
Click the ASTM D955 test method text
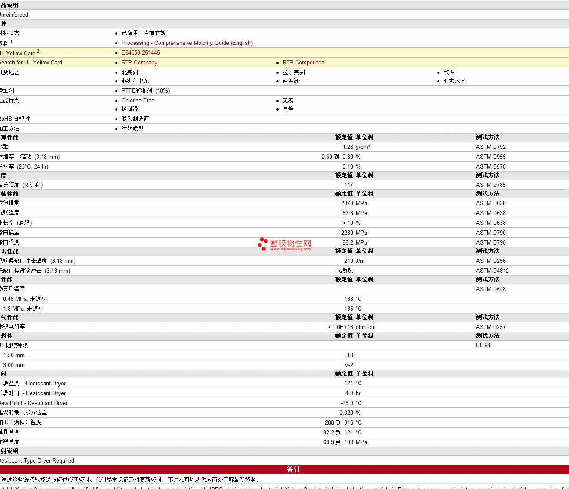pos(491,157)
